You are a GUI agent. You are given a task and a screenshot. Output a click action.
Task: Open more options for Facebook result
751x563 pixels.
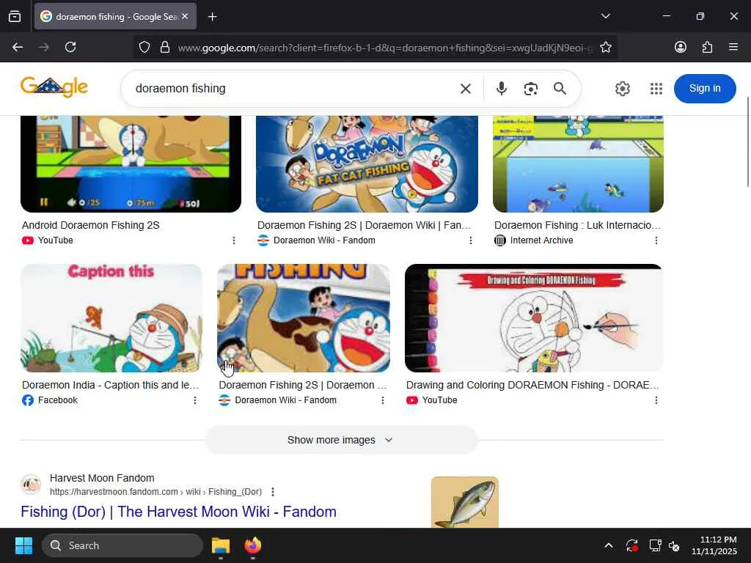coord(195,400)
